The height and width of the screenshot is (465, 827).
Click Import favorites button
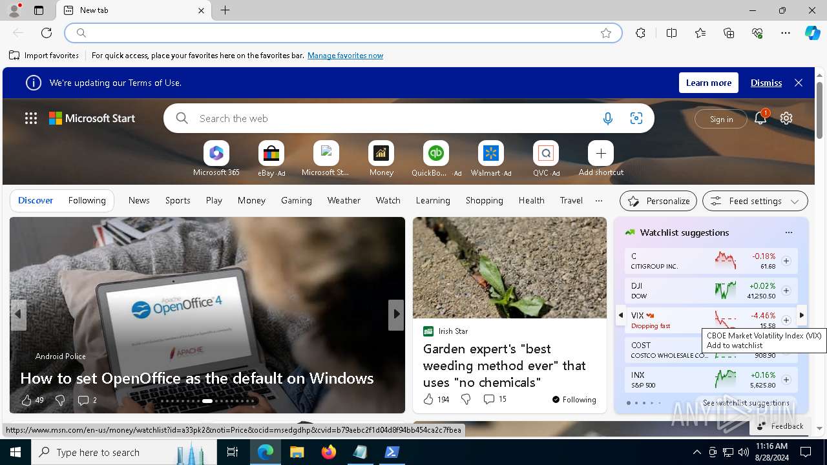[45, 56]
